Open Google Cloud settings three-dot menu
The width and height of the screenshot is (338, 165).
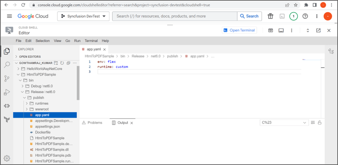(x=317, y=16)
